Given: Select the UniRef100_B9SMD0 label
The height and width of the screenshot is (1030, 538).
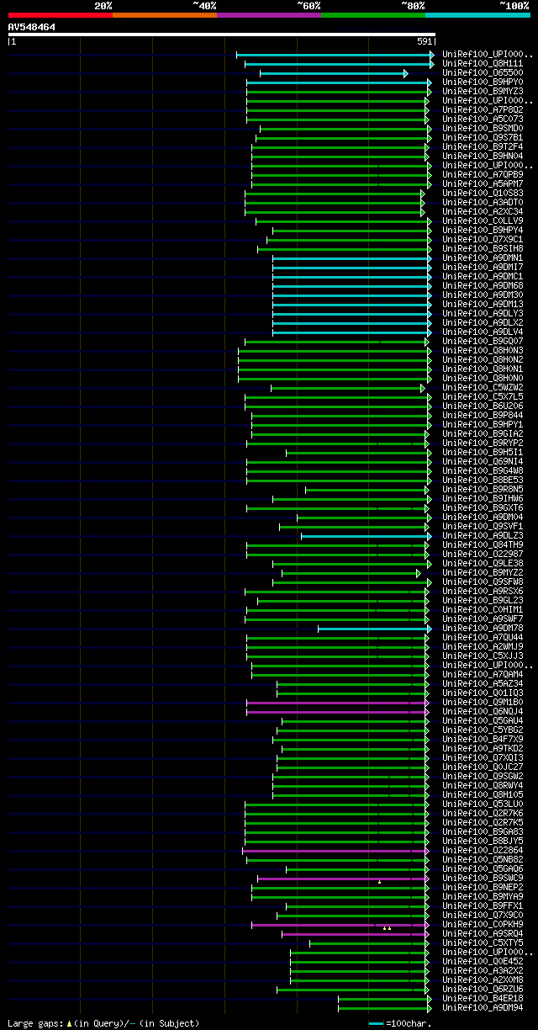Looking at the screenshot, I should (483, 128).
